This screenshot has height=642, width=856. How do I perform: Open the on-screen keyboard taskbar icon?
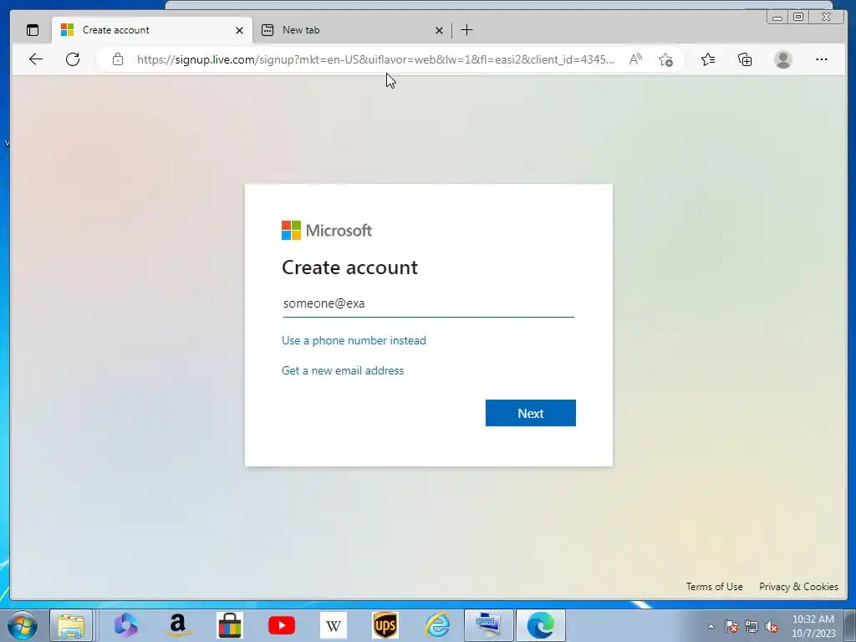click(x=488, y=625)
